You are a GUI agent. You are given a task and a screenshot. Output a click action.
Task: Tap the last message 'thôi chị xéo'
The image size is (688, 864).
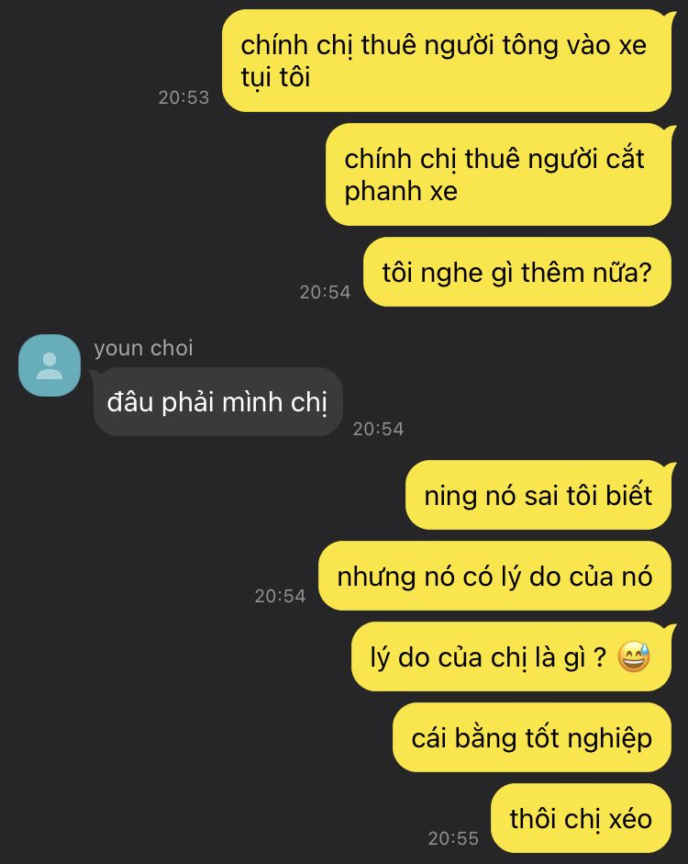581,818
